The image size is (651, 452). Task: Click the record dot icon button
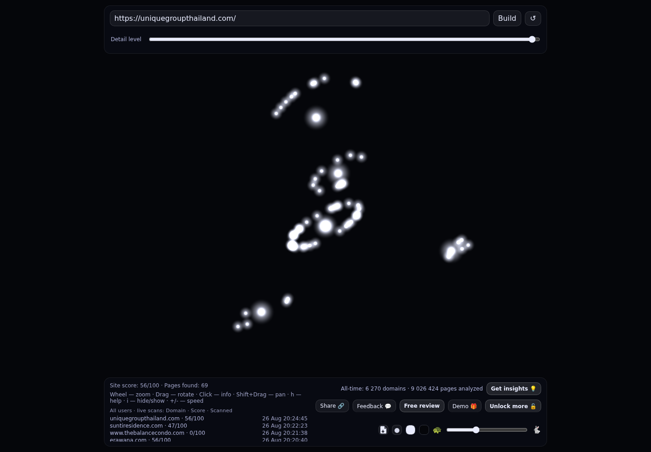coord(397,430)
